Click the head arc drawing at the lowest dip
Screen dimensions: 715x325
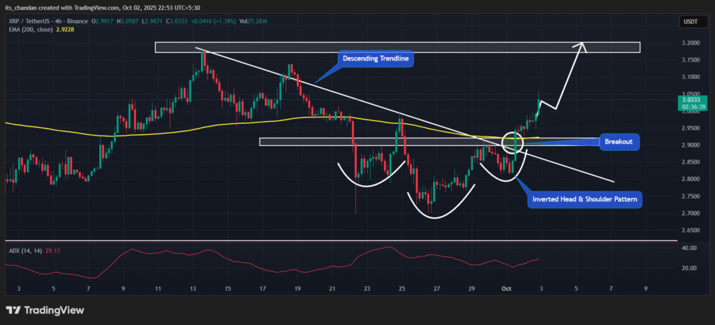click(433, 217)
